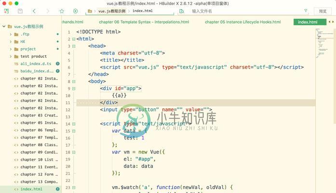Open chapter 07 Templ... file
336x193 pixels.
pos(39,138)
